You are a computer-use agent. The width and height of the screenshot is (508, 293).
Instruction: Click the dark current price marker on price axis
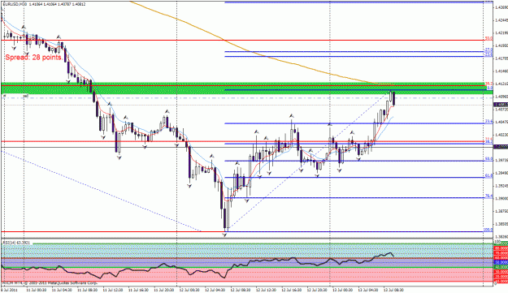click(x=501, y=105)
